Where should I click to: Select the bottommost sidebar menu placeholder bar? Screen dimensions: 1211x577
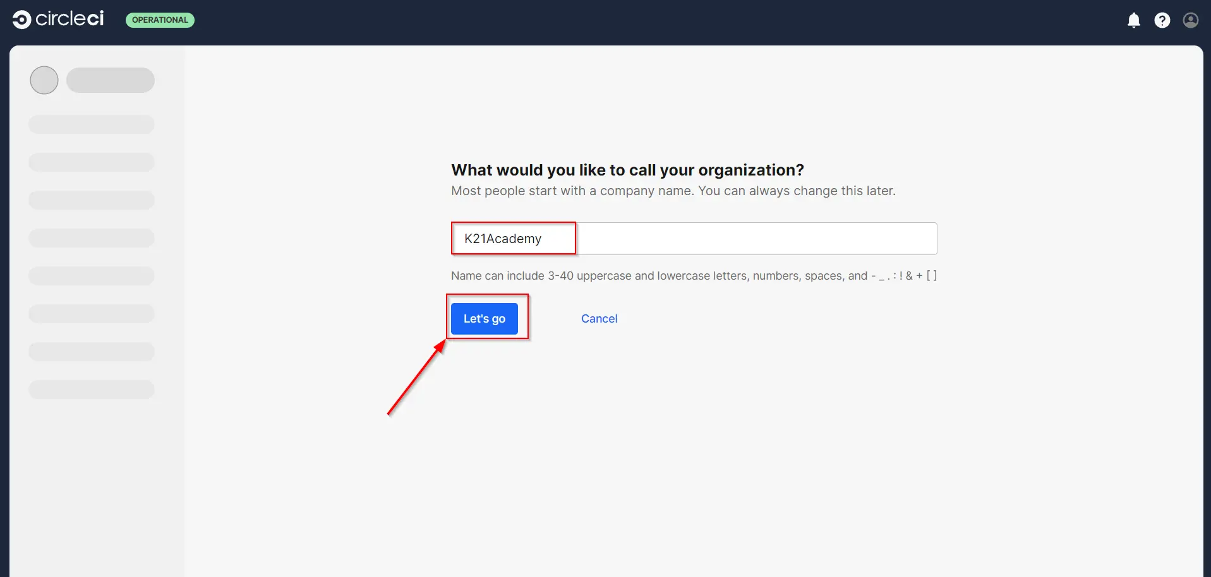pos(92,390)
